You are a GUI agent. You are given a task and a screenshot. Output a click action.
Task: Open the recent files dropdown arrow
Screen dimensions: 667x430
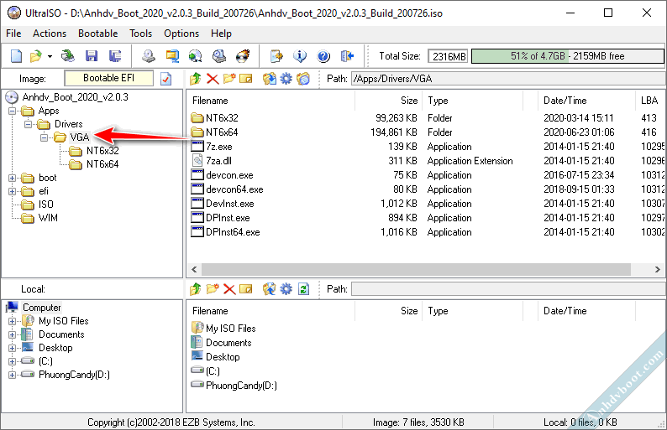pos(50,56)
